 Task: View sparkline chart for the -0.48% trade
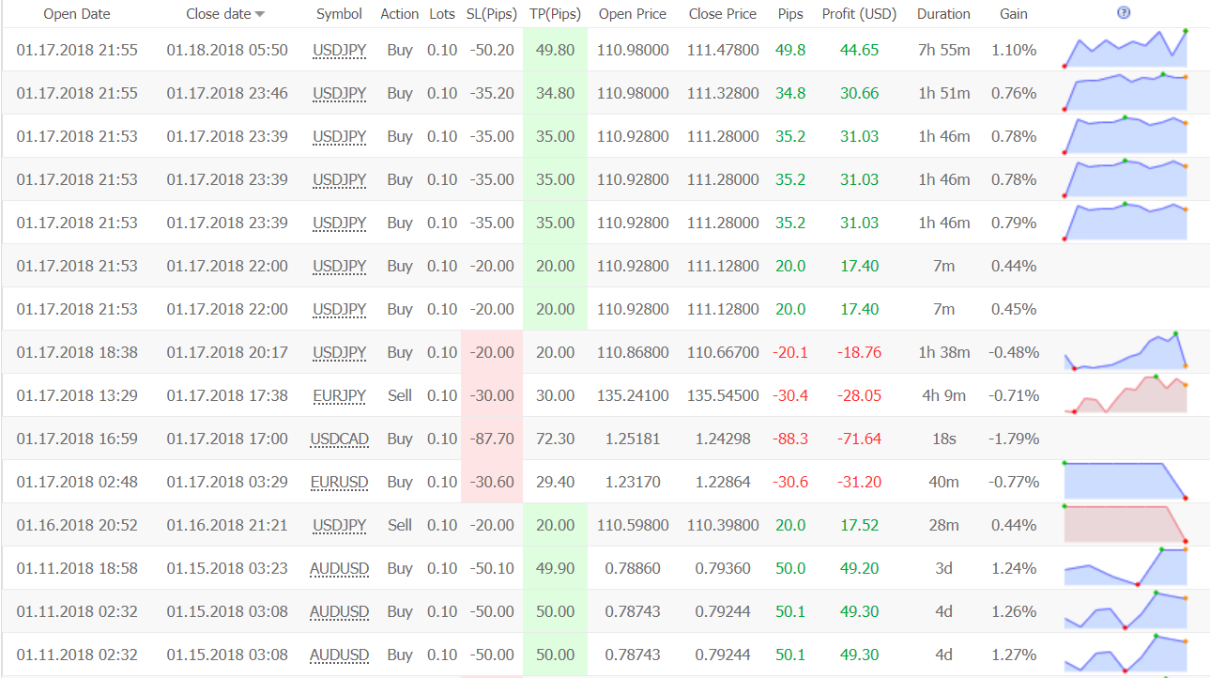tap(1125, 350)
